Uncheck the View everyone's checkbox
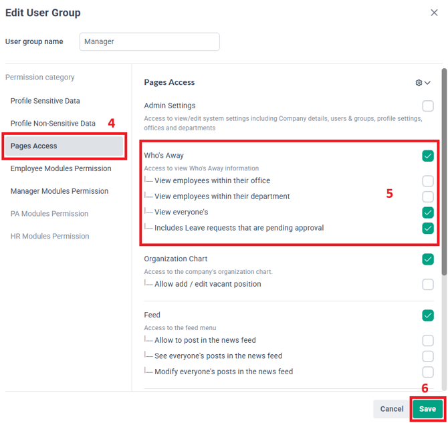The height and width of the screenshot is (423, 448). point(428,213)
